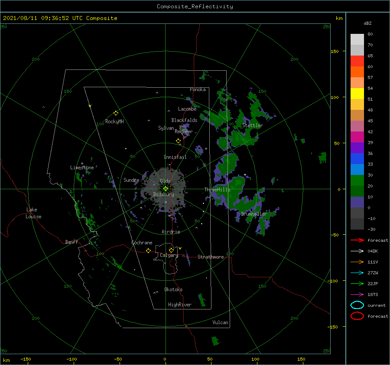
Task: Click the purple 10 dBZ color swatch
Action: (357, 202)
